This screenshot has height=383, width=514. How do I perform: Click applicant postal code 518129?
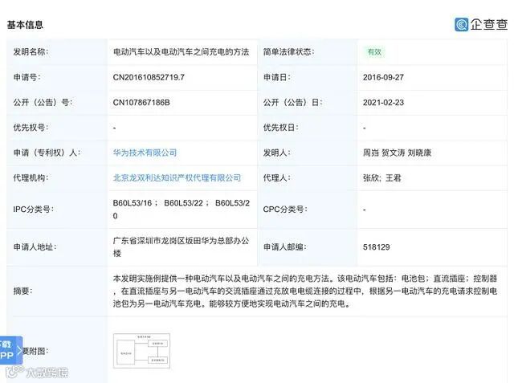point(377,247)
